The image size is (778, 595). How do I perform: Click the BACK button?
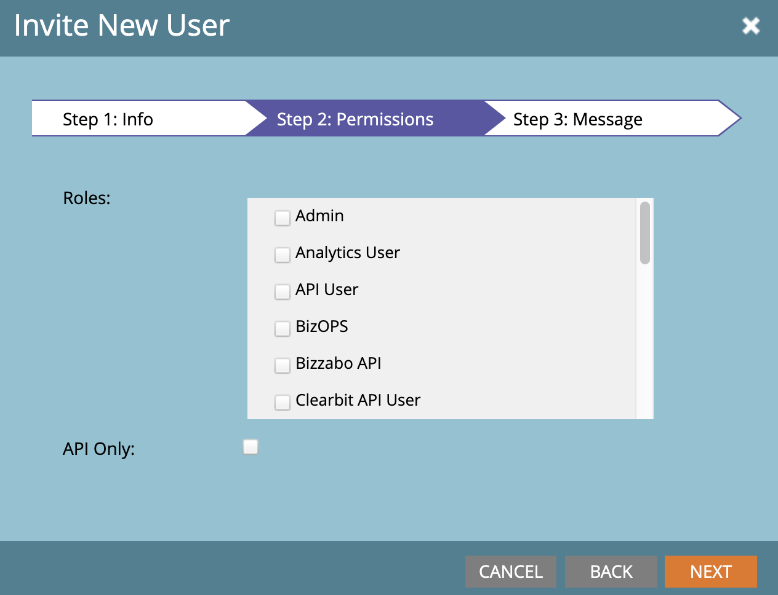[x=611, y=572]
